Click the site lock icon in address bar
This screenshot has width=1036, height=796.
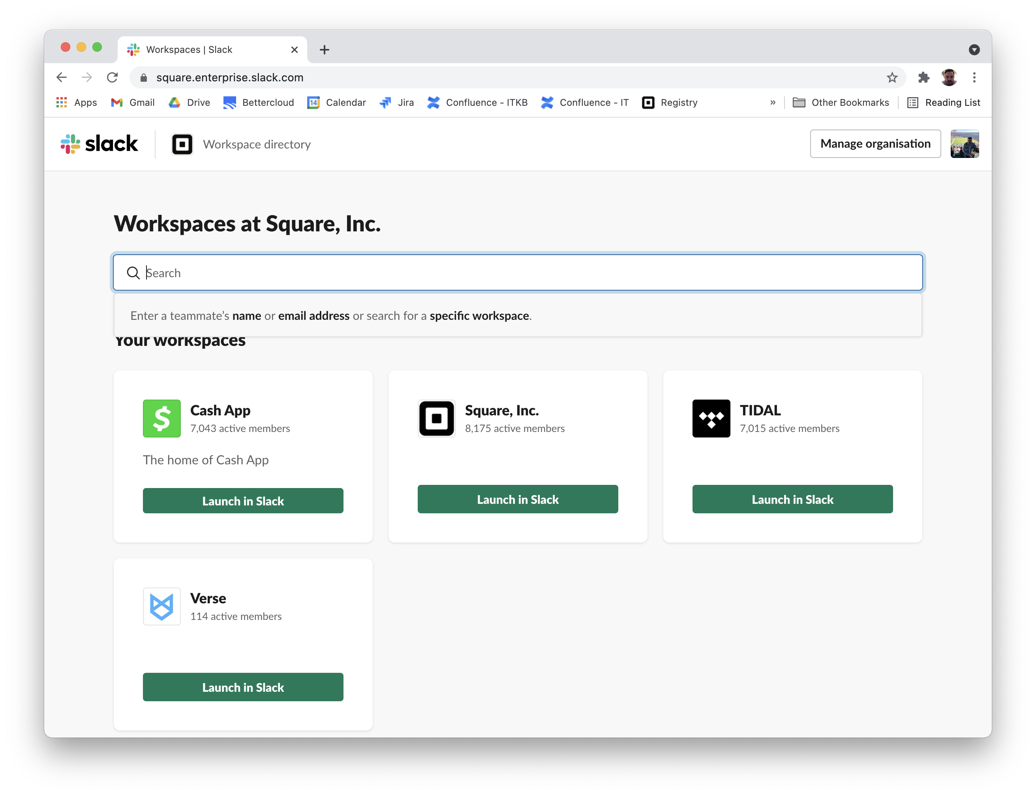tap(144, 77)
